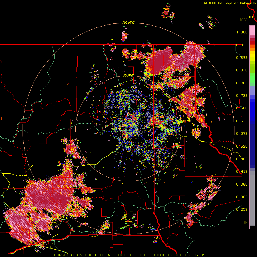The width and height of the screenshot is (257, 257).
Task: Click the 0.467 scale value
Action: point(242,159)
